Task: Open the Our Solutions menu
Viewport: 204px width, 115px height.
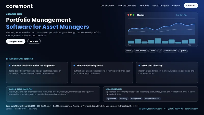Action: (x=107, y=6)
